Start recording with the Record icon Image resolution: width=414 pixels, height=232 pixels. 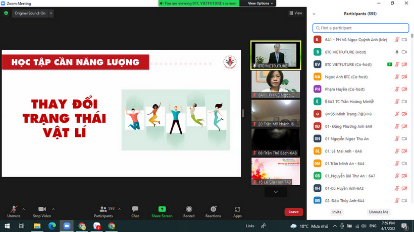pos(189,209)
